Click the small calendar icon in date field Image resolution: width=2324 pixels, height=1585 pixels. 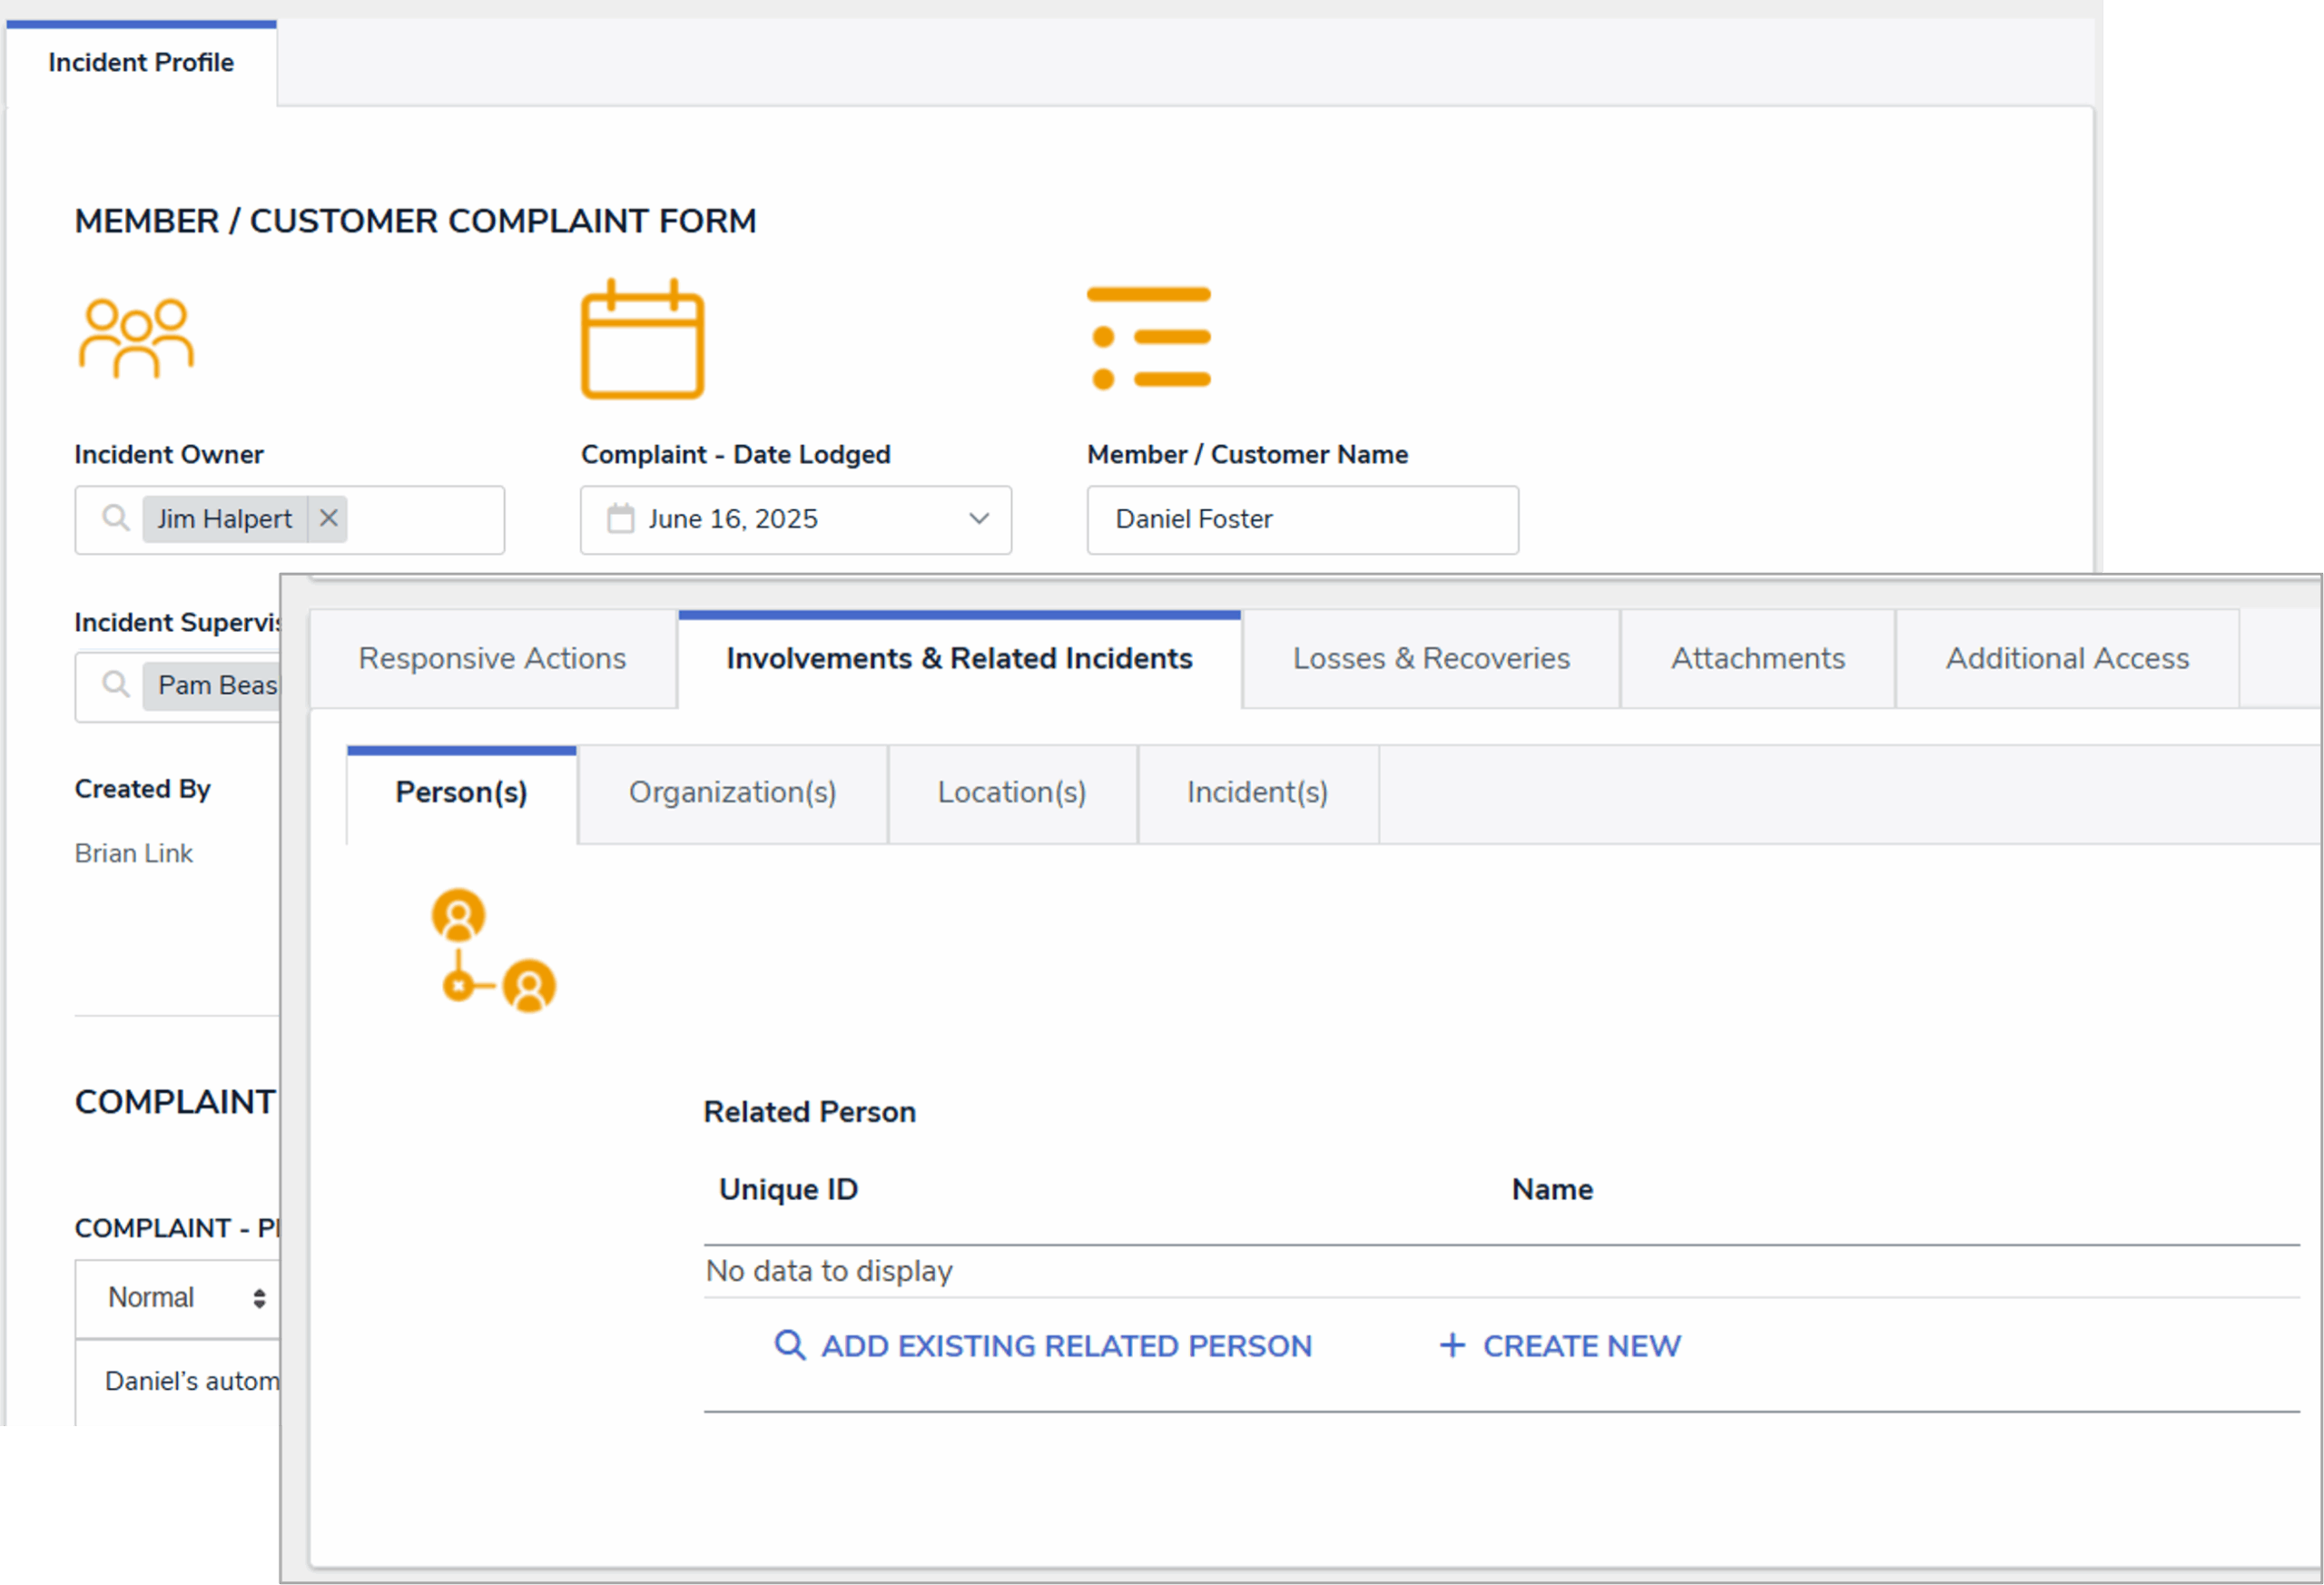click(x=620, y=519)
